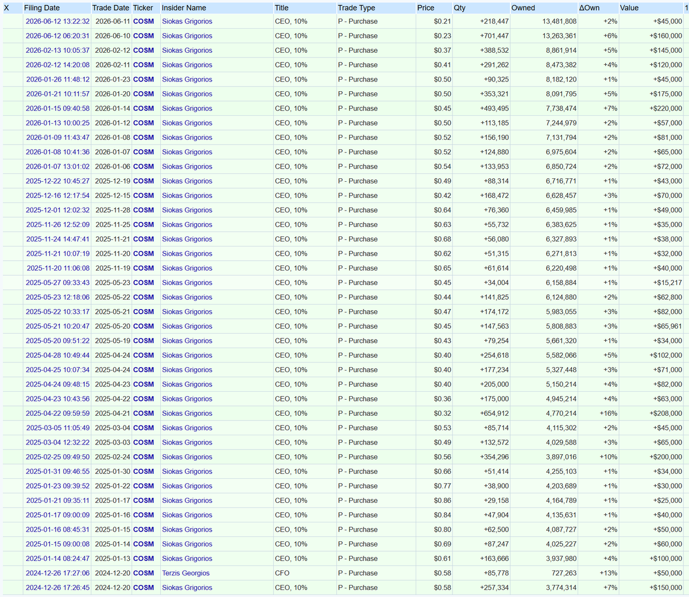Click the X column header

coord(6,8)
